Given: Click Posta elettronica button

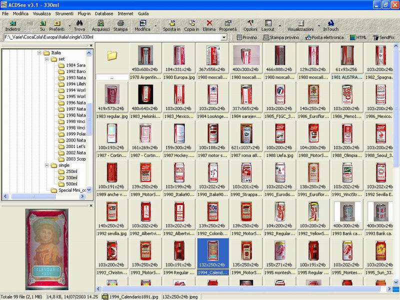Looking at the screenshot, I should point(324,37).
